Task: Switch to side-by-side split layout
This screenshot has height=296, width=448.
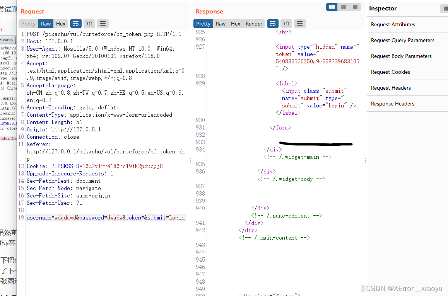Action: pos(332,7)
